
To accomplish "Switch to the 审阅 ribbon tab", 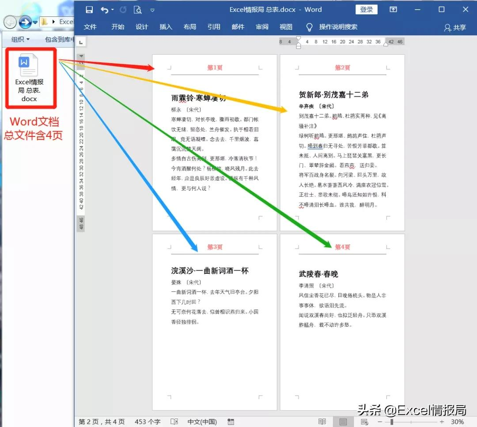I will tap(262, 27).
